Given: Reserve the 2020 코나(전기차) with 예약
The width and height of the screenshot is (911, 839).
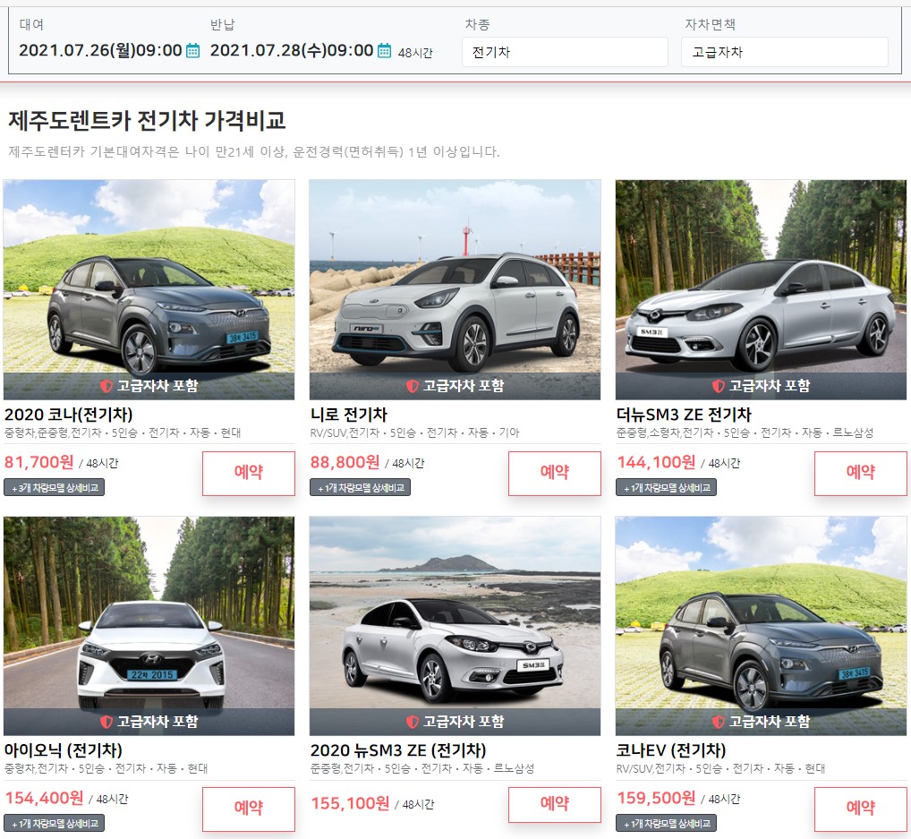Looking at the screenshot, I should 249,474.
